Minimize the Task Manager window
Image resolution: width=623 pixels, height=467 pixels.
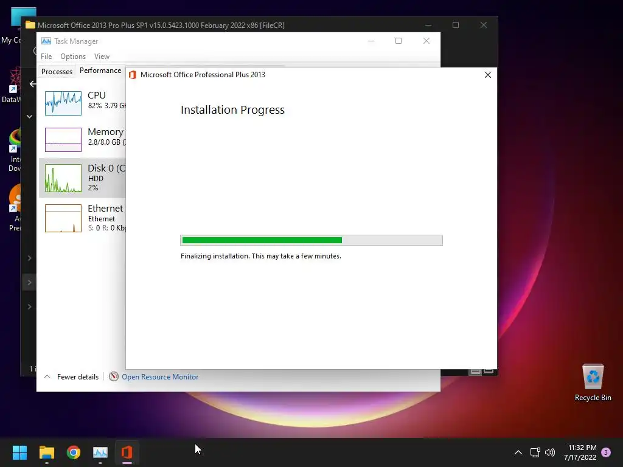click(x=371, y=41)
